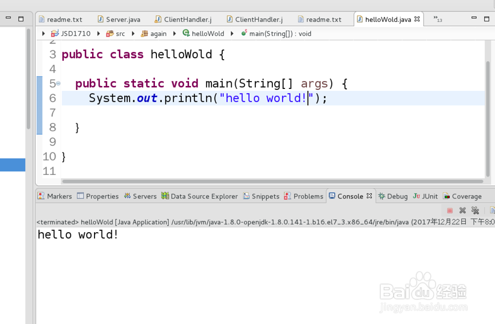The image size is (495, 324).
Task: Click main(String[]) : void in breadcrumb
Action: [x=280, y=34]
